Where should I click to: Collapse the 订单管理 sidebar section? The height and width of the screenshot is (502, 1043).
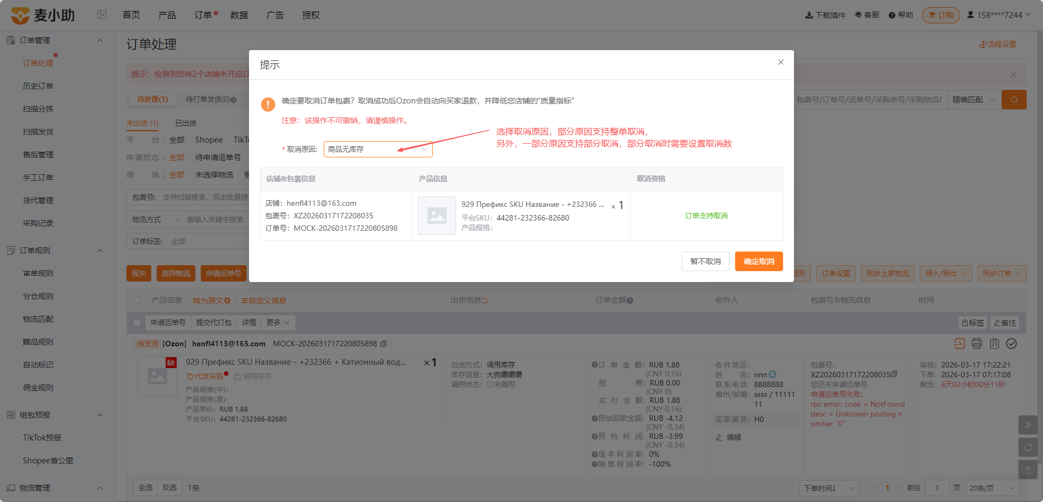pyautogui.click(x=100, y=40)
